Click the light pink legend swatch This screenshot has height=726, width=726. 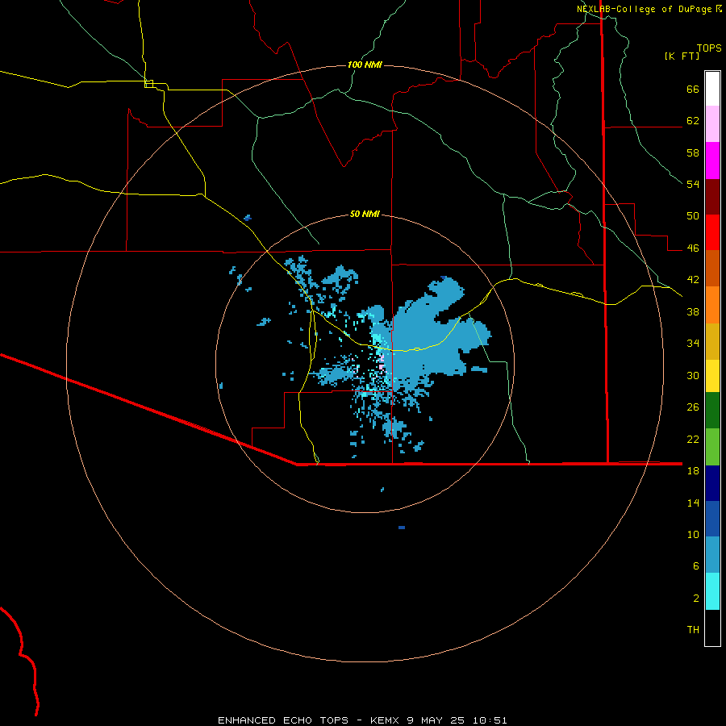(712, 123)
